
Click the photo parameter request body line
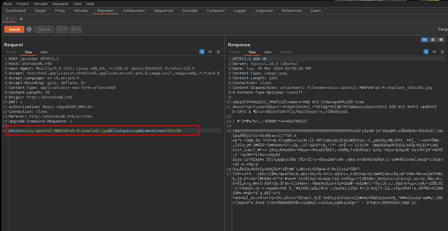(x=95, y=131)
